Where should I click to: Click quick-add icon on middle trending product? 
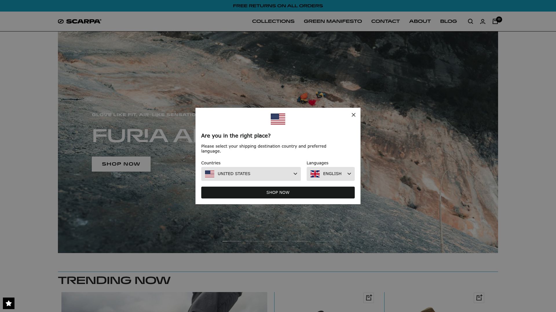(x=369, y=298)
